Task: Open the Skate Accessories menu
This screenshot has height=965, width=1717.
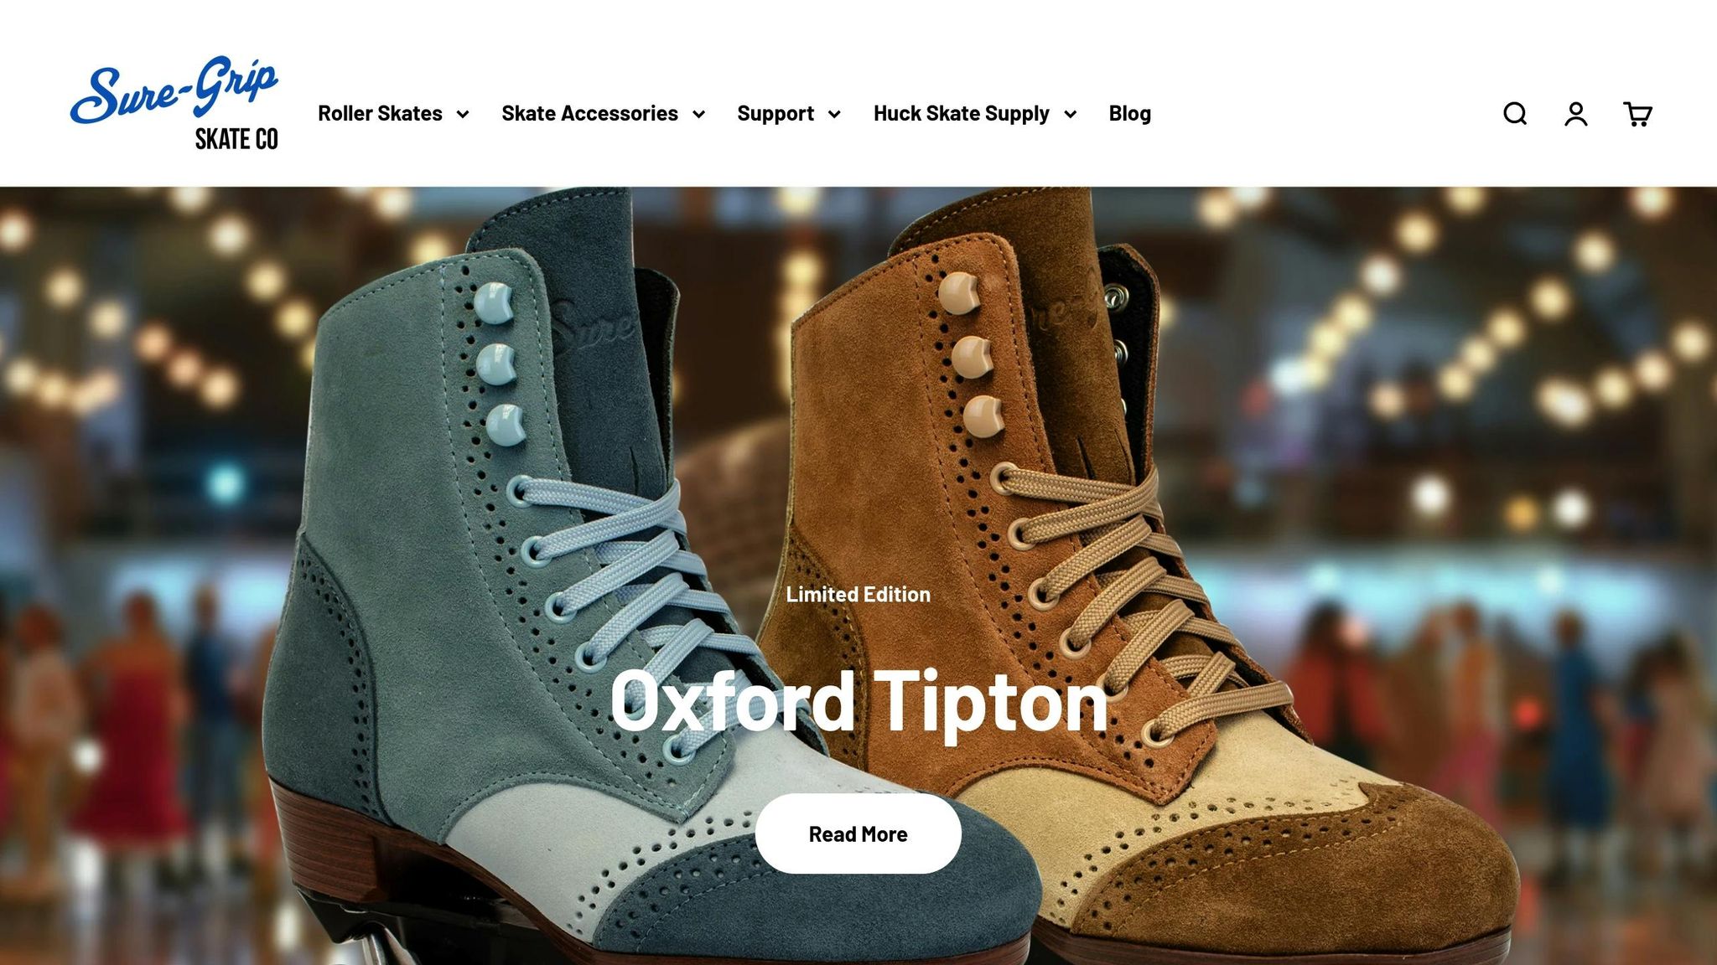Action: (x=589, y=114)
